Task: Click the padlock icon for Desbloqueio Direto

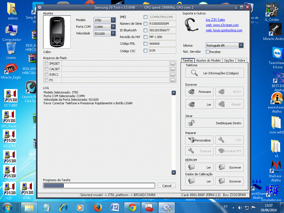Action: 191,123
